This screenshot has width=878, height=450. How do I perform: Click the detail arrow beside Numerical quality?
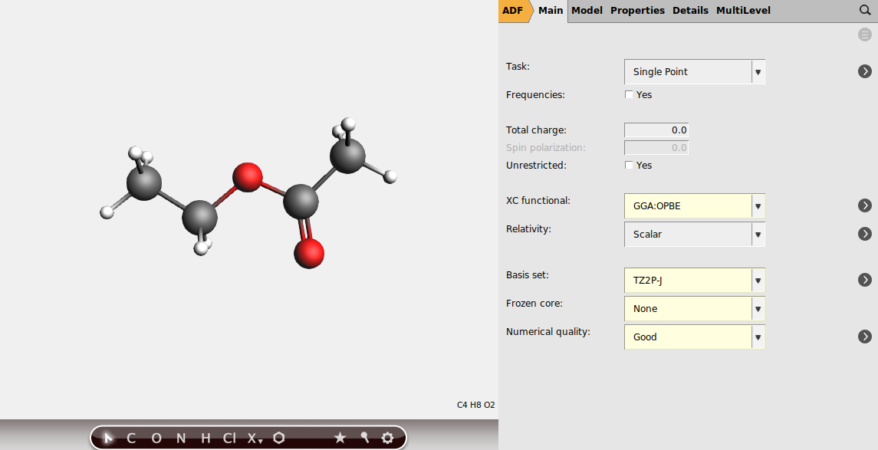click(865, 336)
